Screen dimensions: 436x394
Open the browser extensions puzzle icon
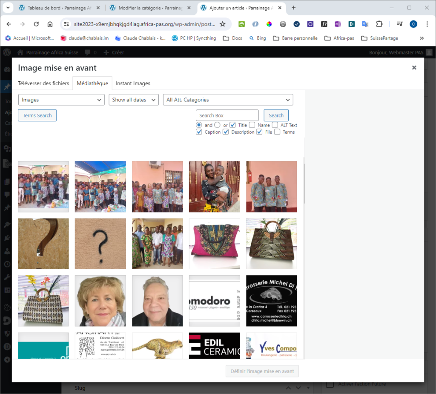(x=379, y=24)
